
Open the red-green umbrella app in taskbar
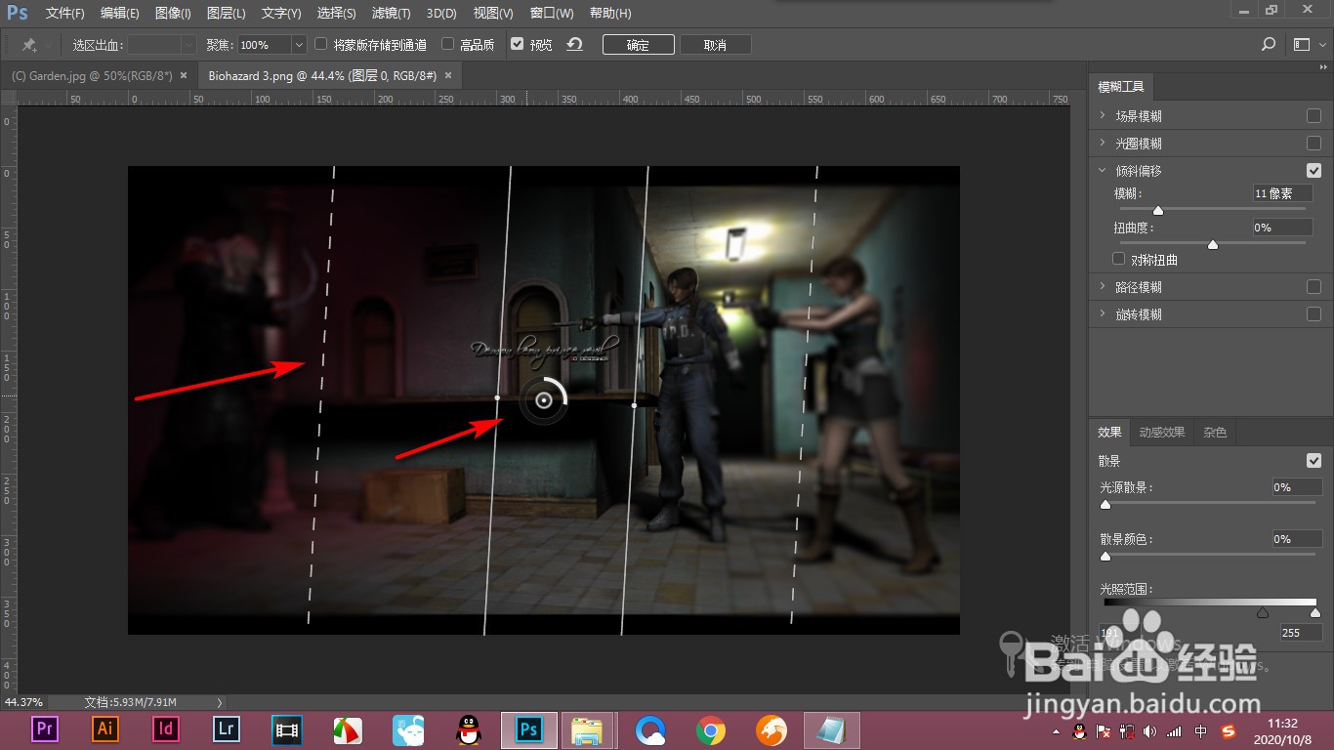348,729
